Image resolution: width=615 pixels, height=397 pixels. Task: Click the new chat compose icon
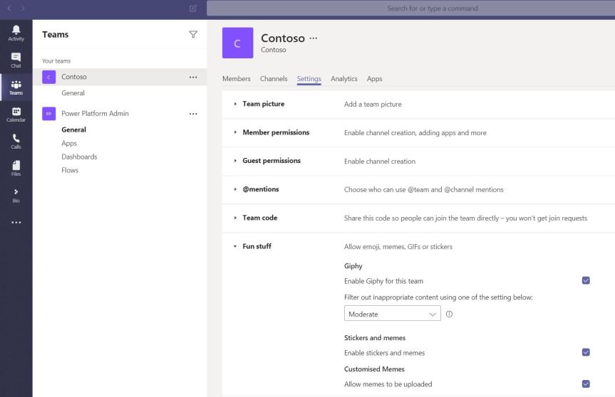[x=193, y=9]
